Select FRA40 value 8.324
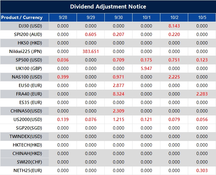Viewport: 216px width, 175px height. pyautogui.click(x=118, y=94)
